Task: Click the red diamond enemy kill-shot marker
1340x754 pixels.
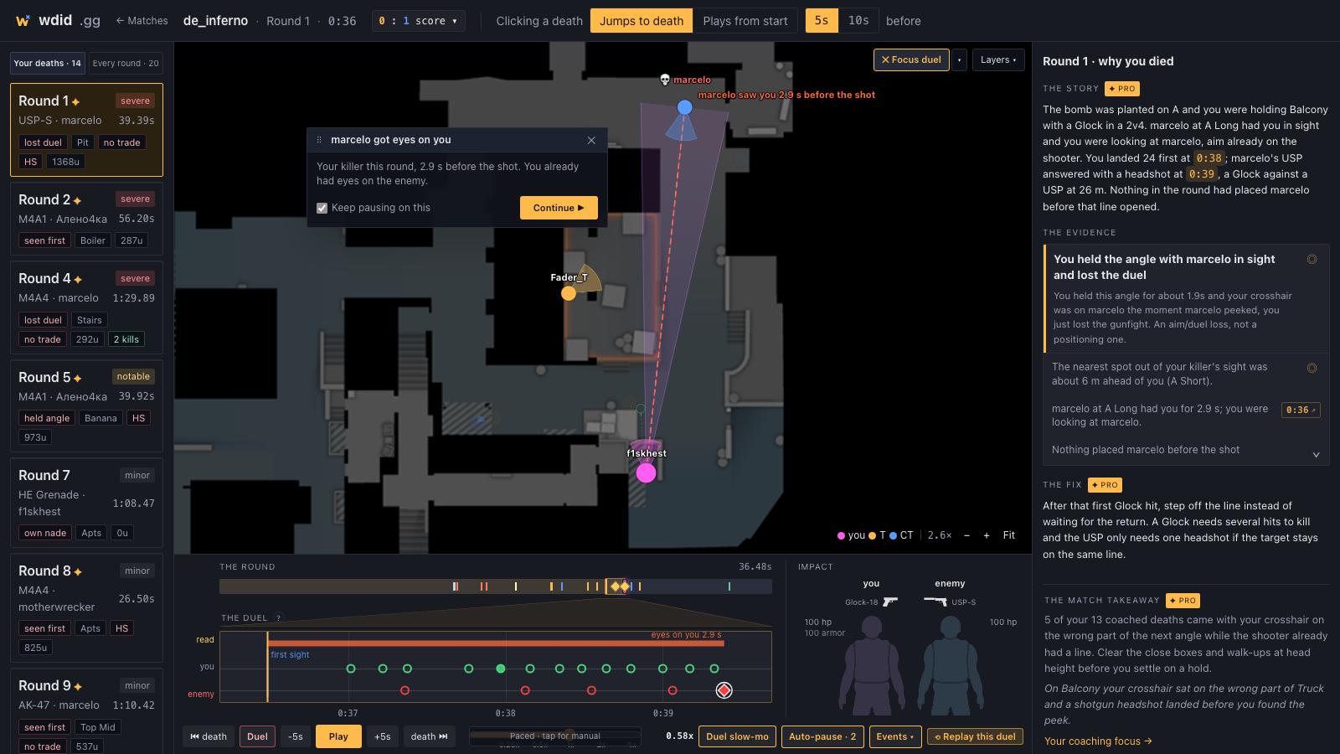Action: 724,690
